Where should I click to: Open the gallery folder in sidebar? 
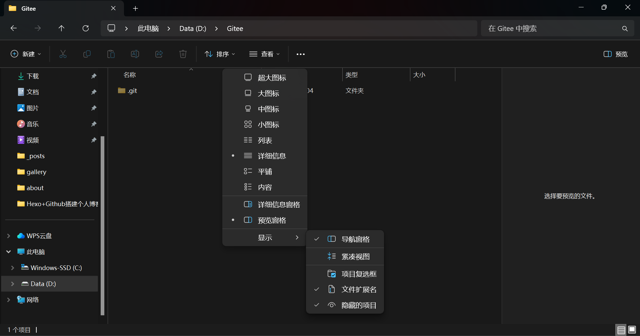(36, 172)
